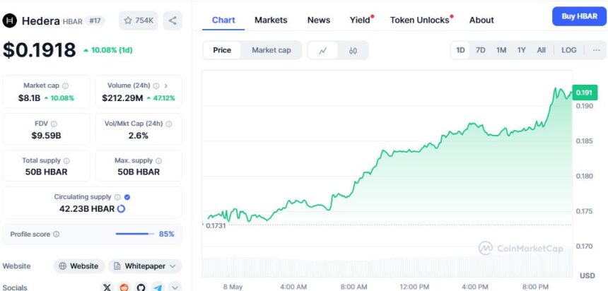This screenshot has width=608, height=291.
Task: Show the Total supply info icon
Action: (66, 160)
